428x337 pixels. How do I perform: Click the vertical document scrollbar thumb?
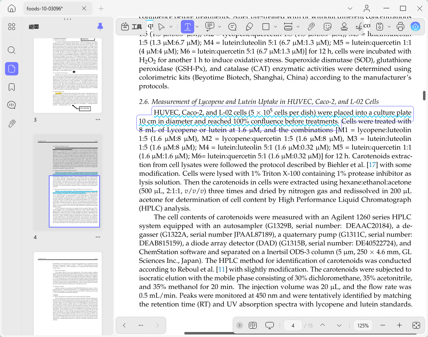coord(424,95)
